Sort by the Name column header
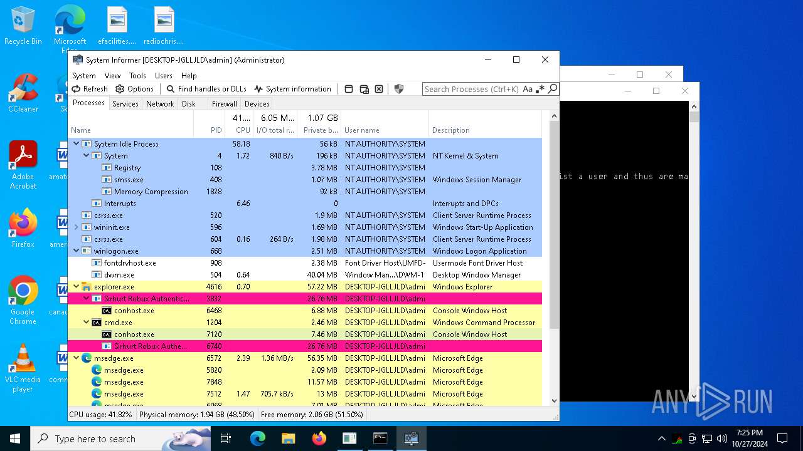Screen dimensions: 803x451 [x=130, y=130]
